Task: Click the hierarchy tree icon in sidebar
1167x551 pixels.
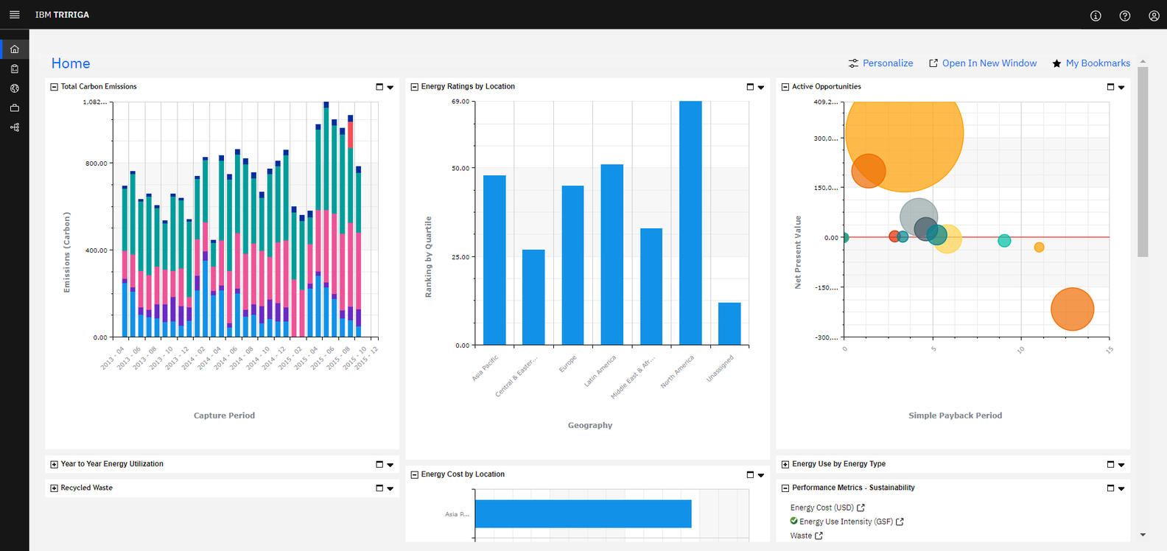Action: click(x=14, y=127)
